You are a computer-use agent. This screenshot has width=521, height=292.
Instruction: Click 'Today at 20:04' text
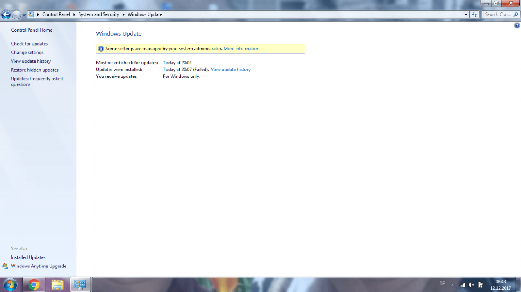click(177, 63)
